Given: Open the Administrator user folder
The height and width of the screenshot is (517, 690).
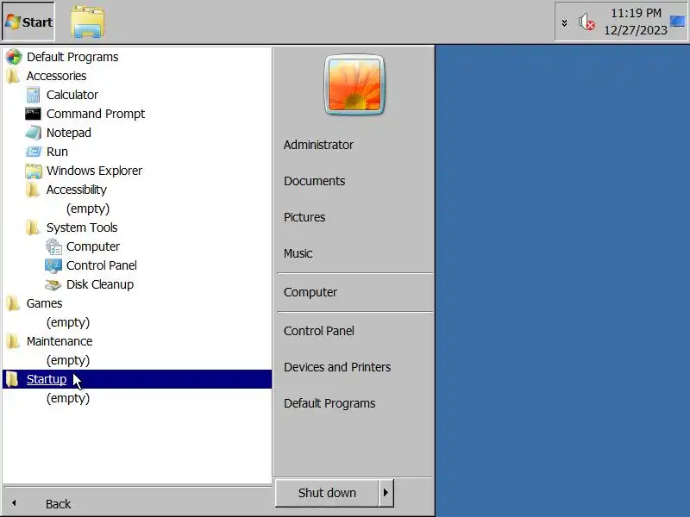Looking at the screenshot, I should [x=318, y=145].
